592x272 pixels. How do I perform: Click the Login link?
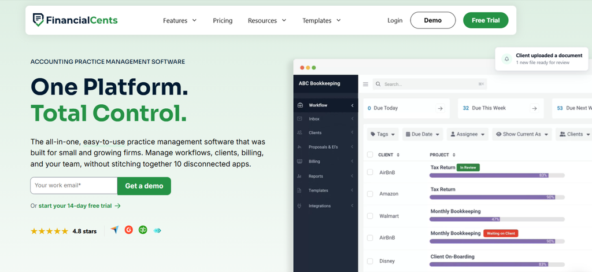point(395,20)
